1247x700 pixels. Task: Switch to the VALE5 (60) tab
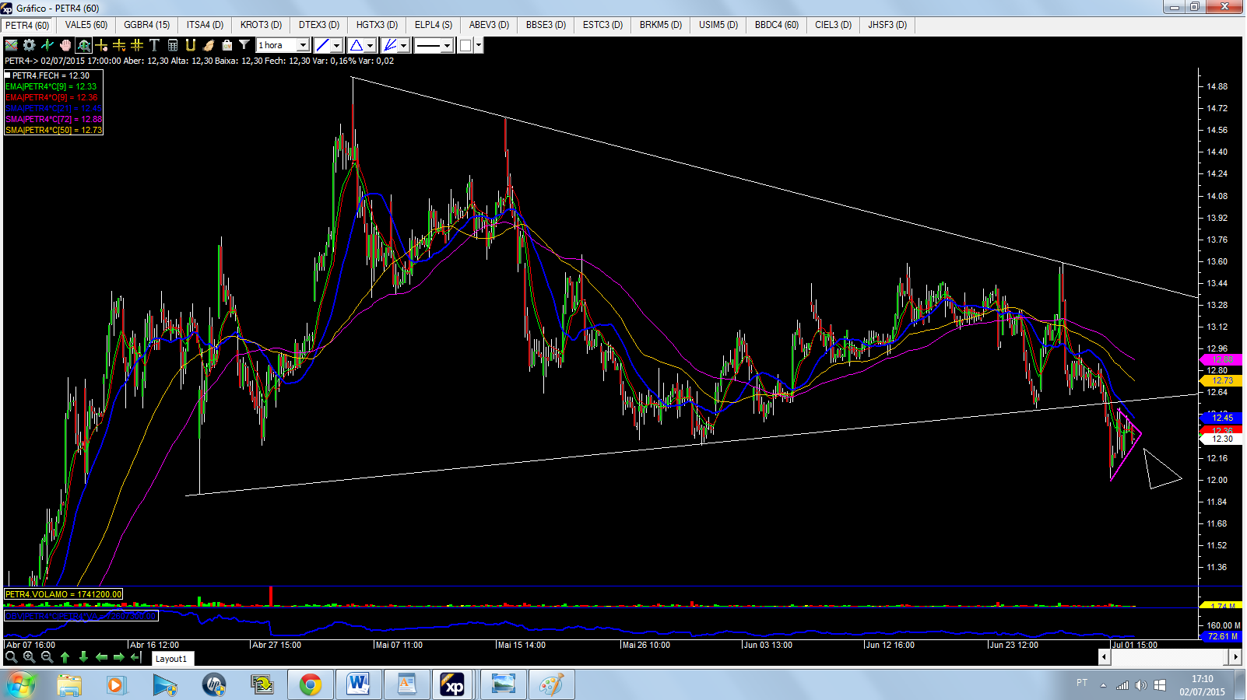[86, 25]
